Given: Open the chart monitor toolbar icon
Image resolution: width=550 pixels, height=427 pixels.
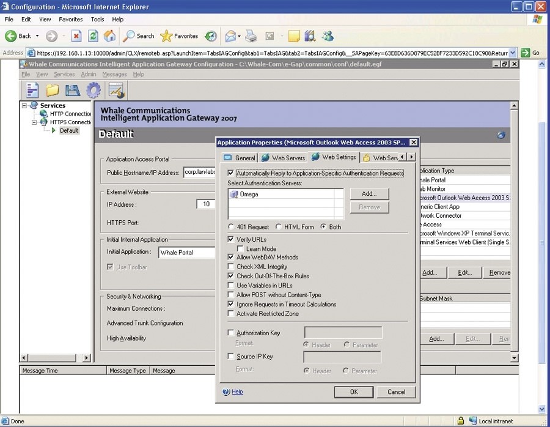Looking at the screenshot, I should coord(116,91).
